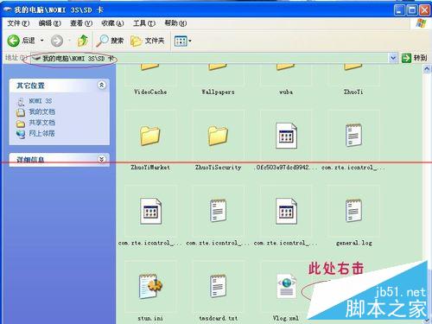Open the Back history dropdown arrow
The image size is (432, 324).
[x=42, y=41]
